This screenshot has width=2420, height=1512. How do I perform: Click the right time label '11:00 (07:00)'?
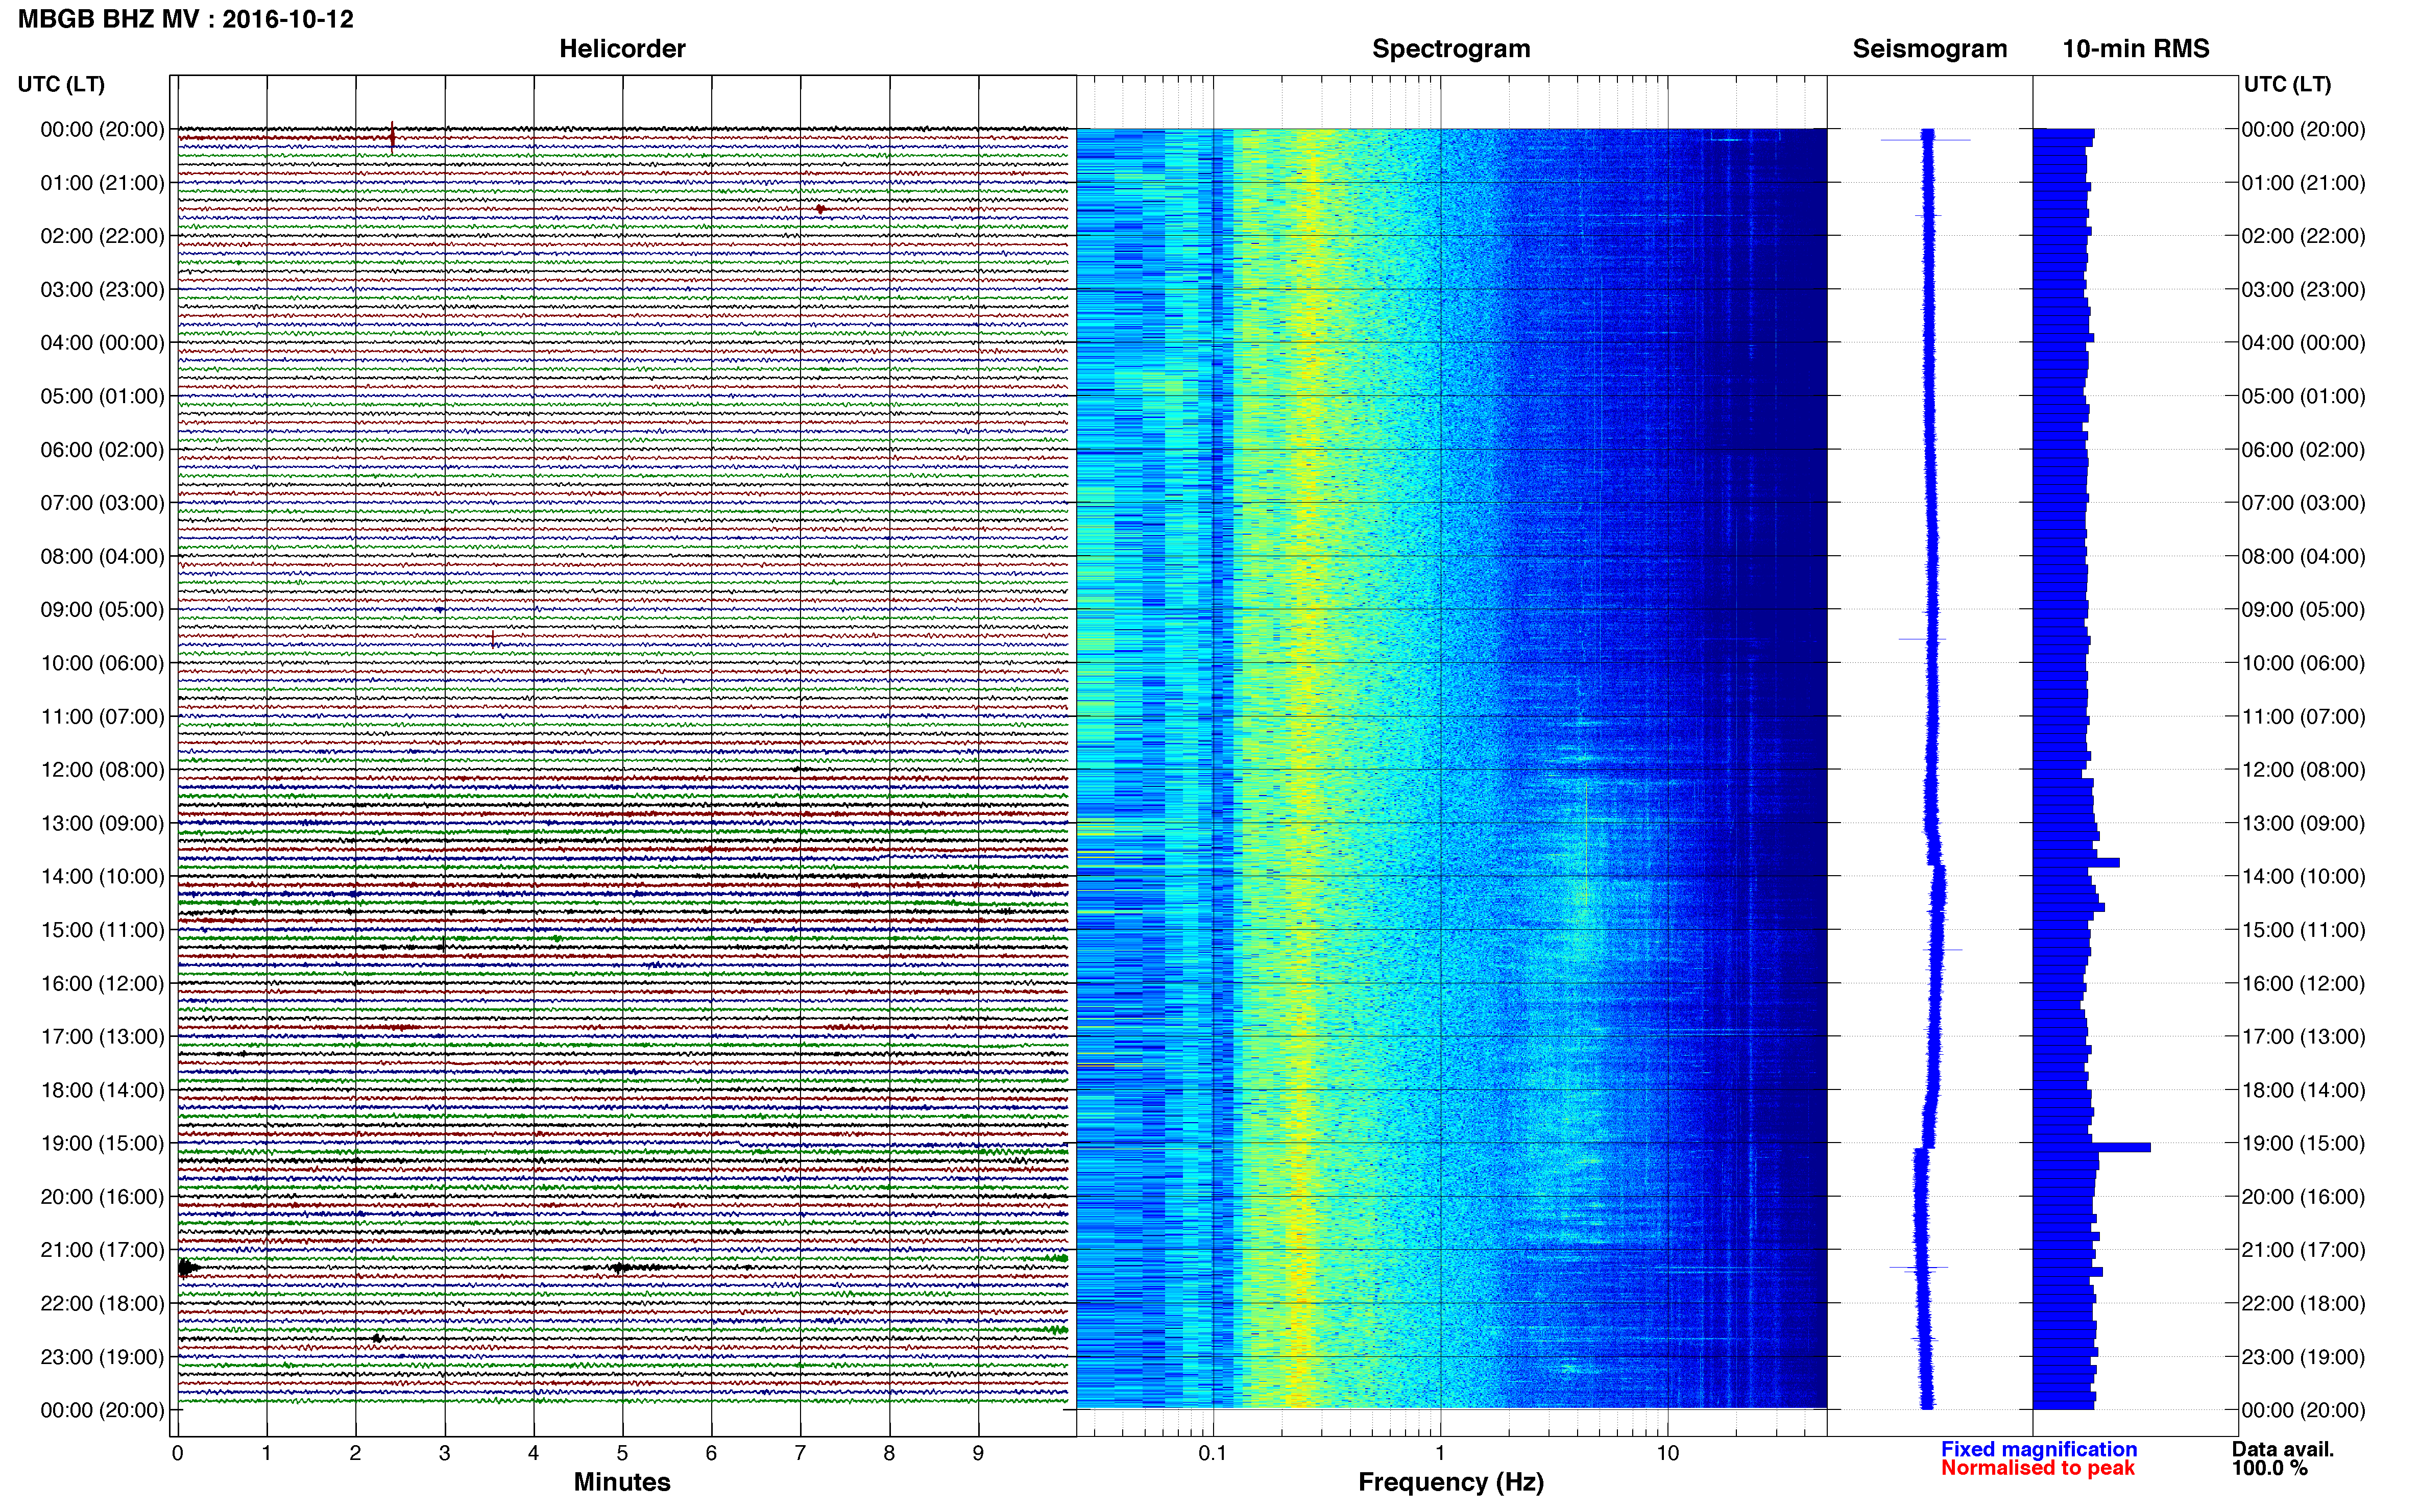tap(2303, 717)
